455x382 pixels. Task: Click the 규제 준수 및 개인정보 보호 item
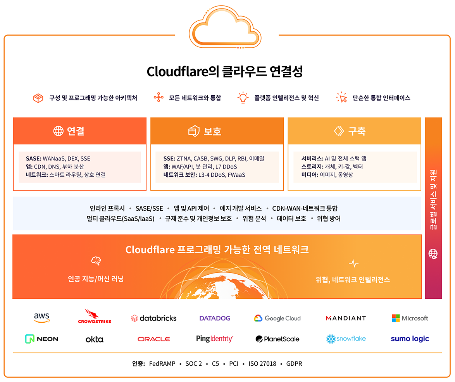click(x=198, y=219)
